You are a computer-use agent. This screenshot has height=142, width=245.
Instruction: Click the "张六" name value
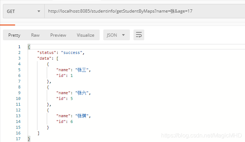pos(82,93)
